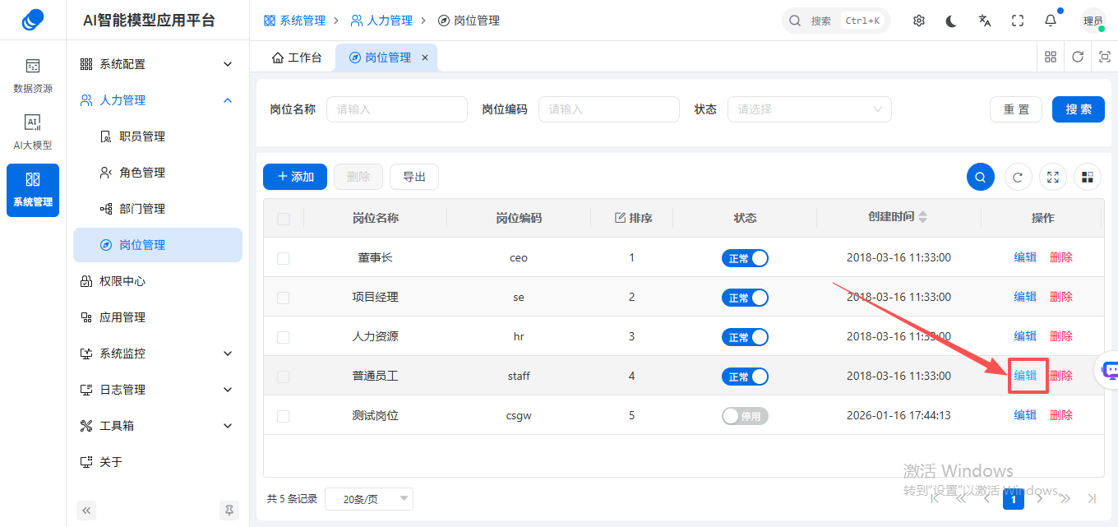
Task: Click the 排序 column edit icon
Action: (621, 218)
